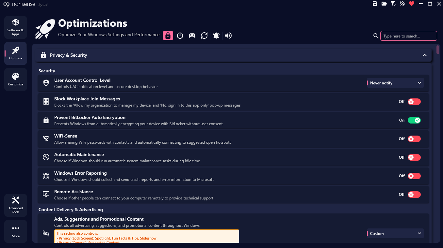Toggle the Windows Error Reporting switch
Image resolution: width=443 pixels, height=248 pixels.
click(x=414, y=176)
